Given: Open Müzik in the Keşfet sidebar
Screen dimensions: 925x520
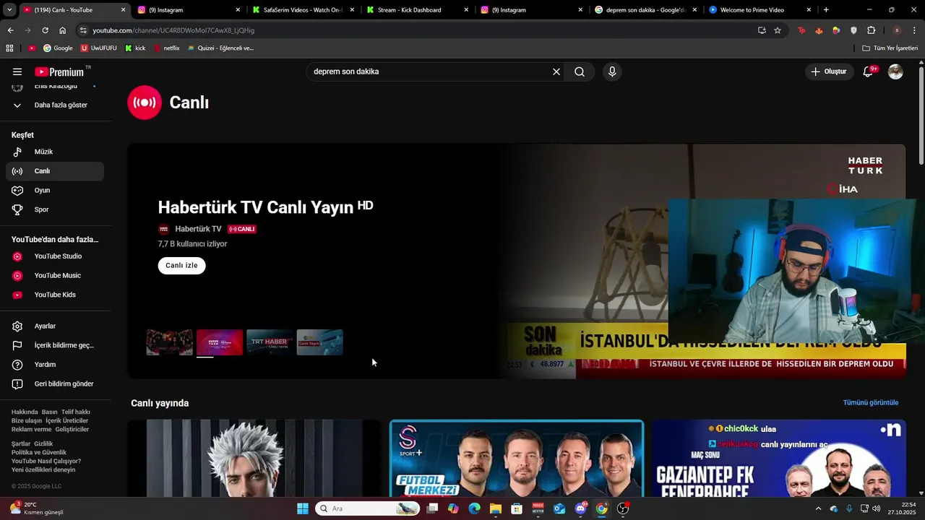Looking at the screenshot, I should pos(55,152).
